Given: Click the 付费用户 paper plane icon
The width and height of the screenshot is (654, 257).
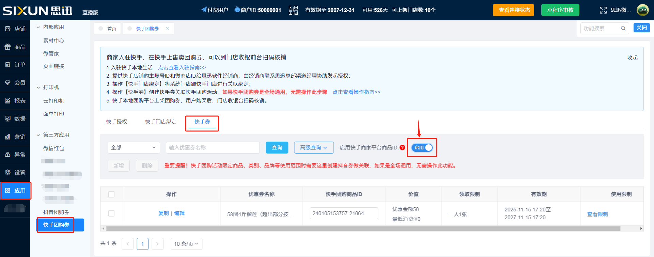Looking at the screenshot, I should click(x=204, y=10).
